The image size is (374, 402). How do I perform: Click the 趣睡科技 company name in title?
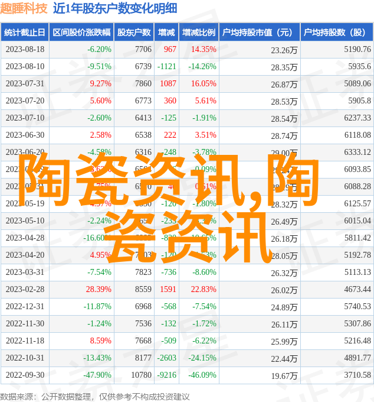tap(24, 8)
